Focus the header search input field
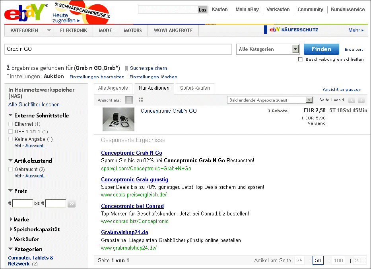The height and width of the screenshot is (269, 371). (x=168, y=10)
